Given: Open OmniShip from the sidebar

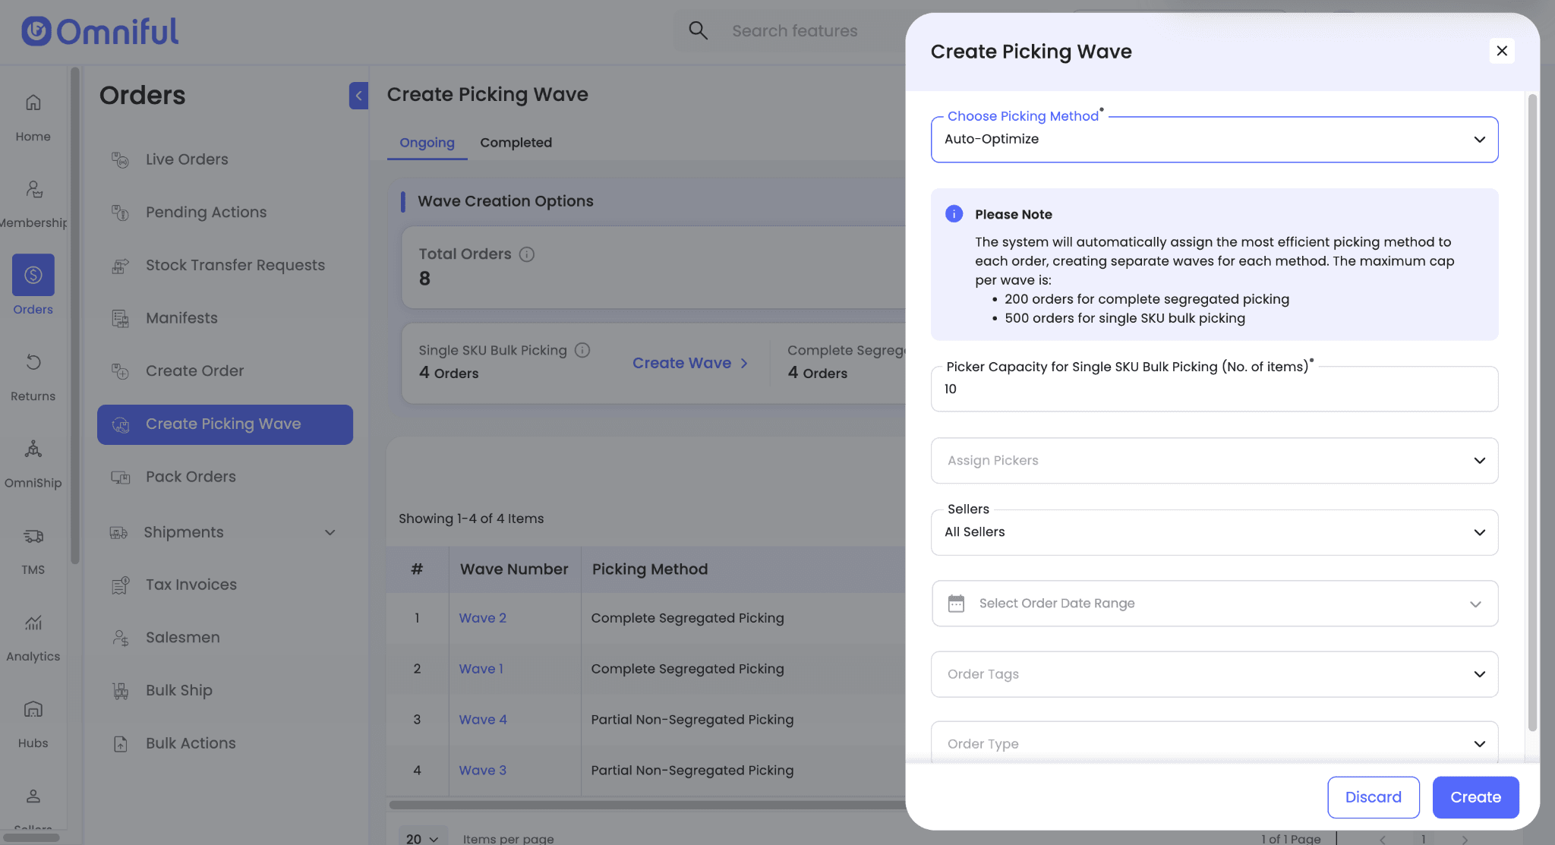Looking at the screenshot, I should coord(33,449).
